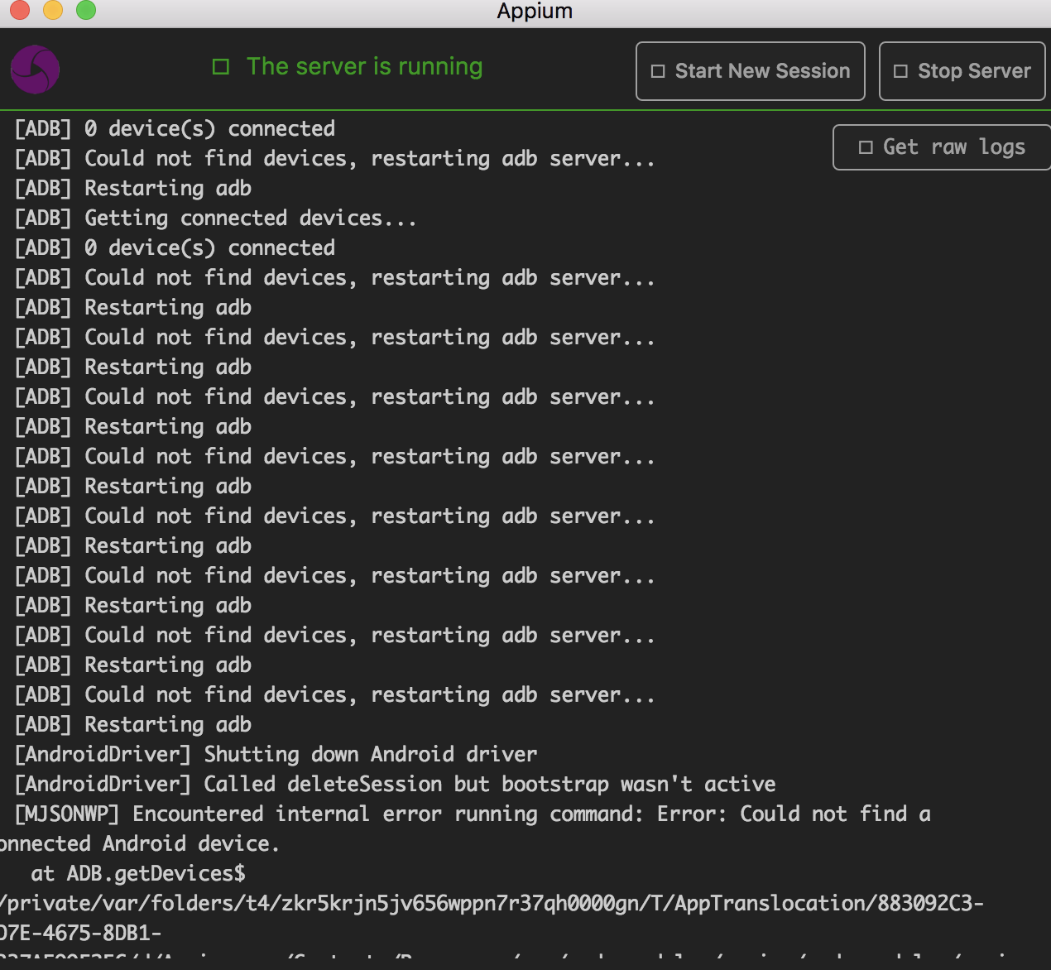Click the 'Called deleteSession but bootstrap wasn't active' line
Image resolution: width=1051 pixels, height=970 pixels.
click(x=396, y=785)
